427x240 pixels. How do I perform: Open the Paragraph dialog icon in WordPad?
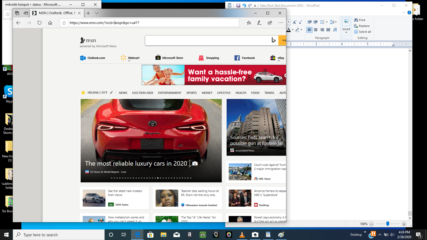tap(335, 30)
